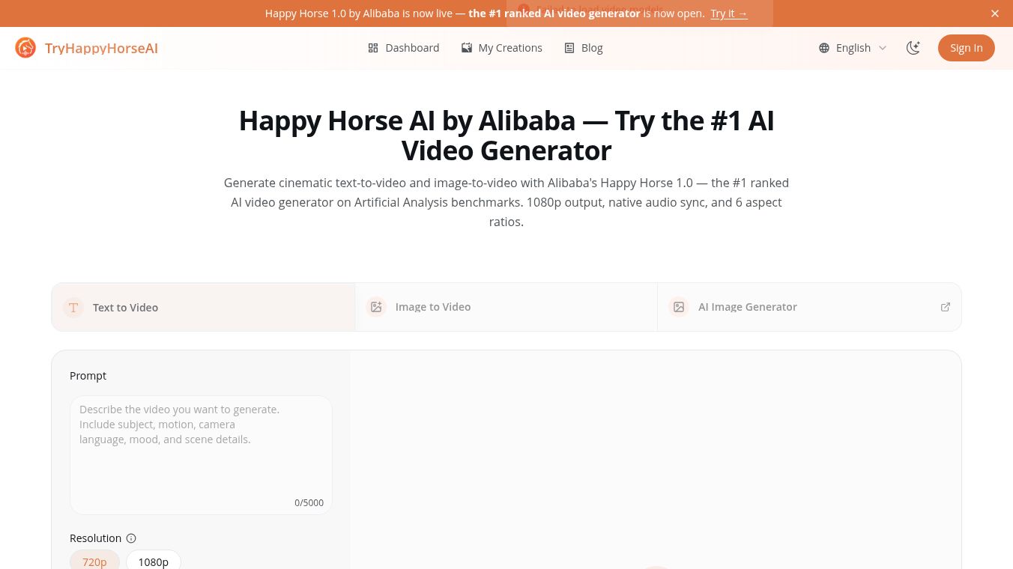
Task: Click the 0/5000 character counter
Action: pyautogui.click(x=309, y=503)
